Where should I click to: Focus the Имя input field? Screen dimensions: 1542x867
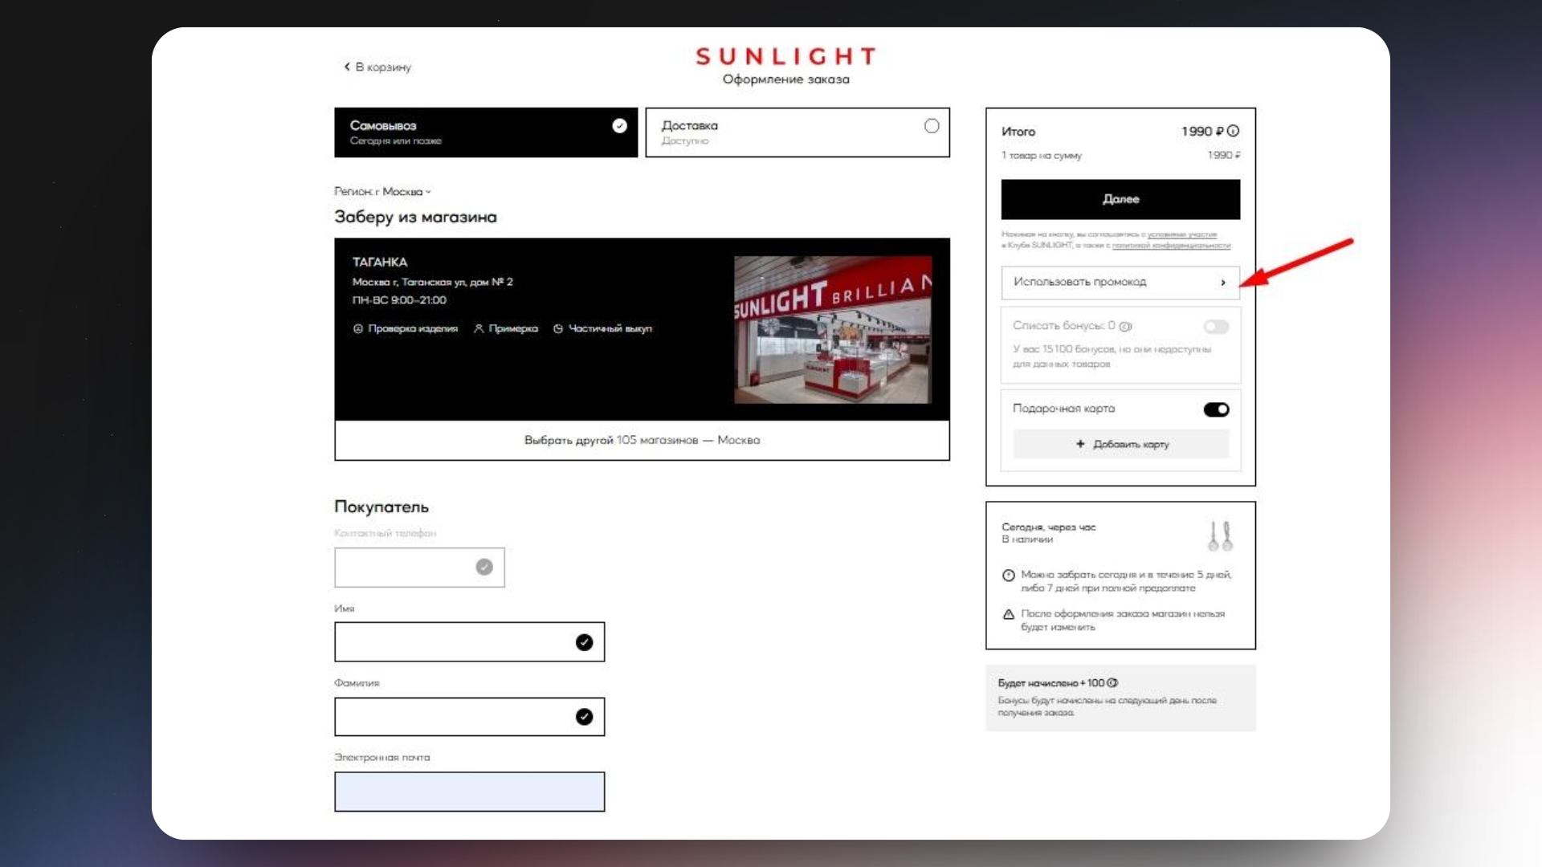pyautogui.click(x=469, y=642)
